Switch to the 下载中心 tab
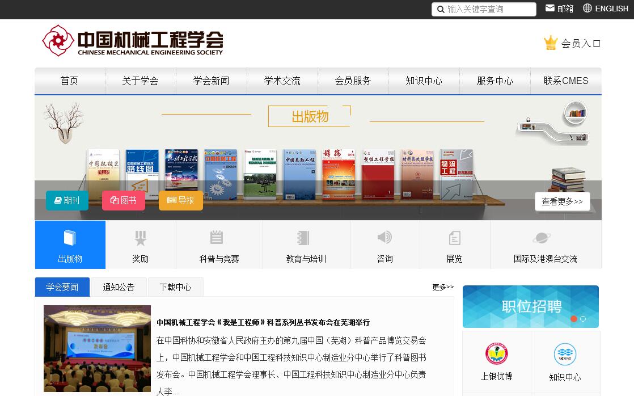The height and width of the screenshot is (396, 634). coord(175,287)
